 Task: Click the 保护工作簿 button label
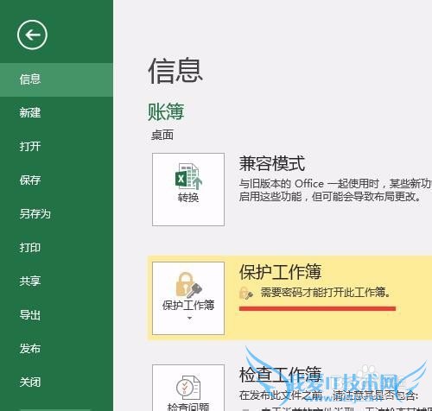(188, 306)
